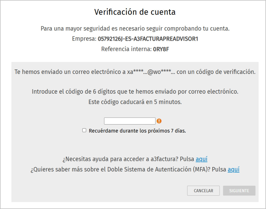Select the Verificación de cuenta heading
266x209 pixels.
point(135,12)
